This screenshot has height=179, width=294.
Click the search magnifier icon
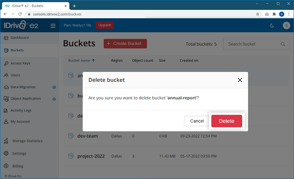283,44
